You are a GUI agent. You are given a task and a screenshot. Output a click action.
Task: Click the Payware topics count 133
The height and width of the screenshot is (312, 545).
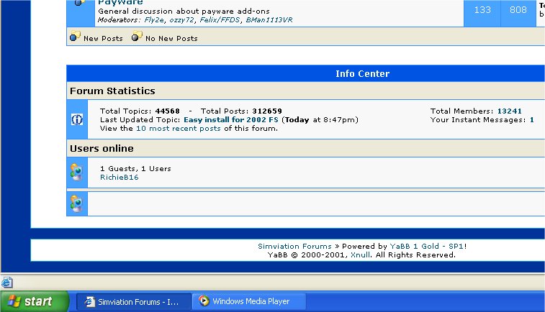pos(482,10)
